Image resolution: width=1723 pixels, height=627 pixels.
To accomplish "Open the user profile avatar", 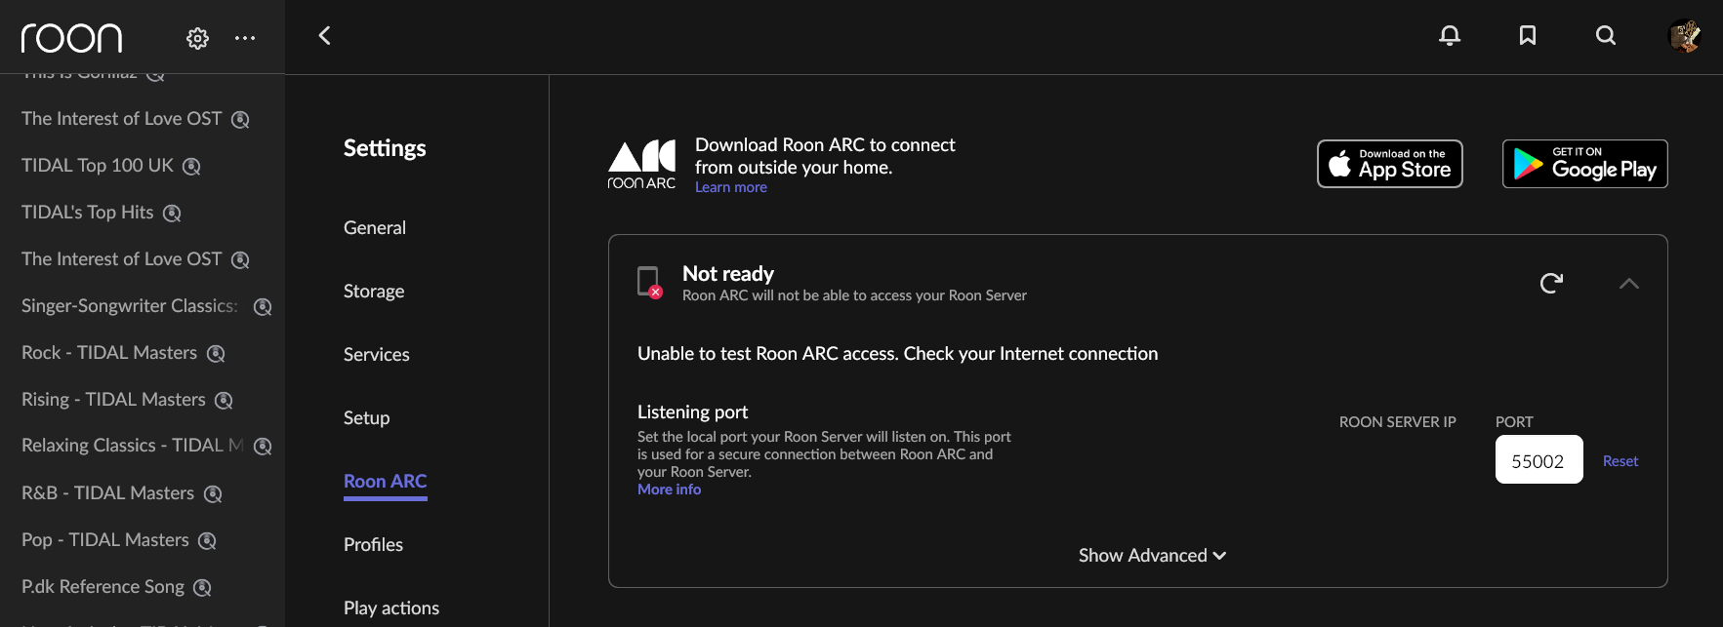I will click(1684, 36).
